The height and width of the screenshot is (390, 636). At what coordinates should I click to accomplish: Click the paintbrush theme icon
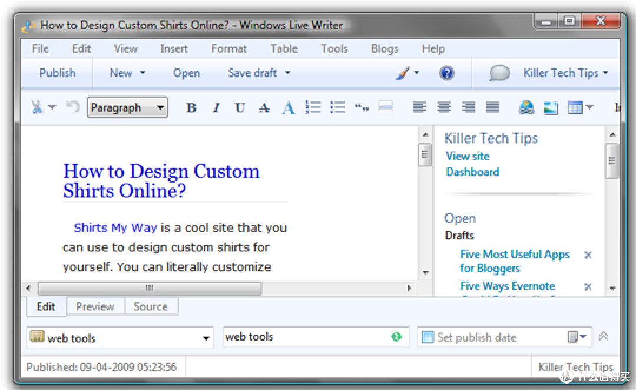(402, 73)
